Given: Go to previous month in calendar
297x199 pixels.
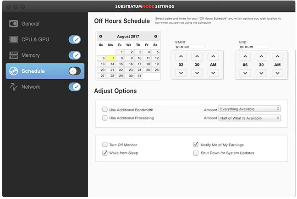Looking at the screenshot, I should point(101,36).
